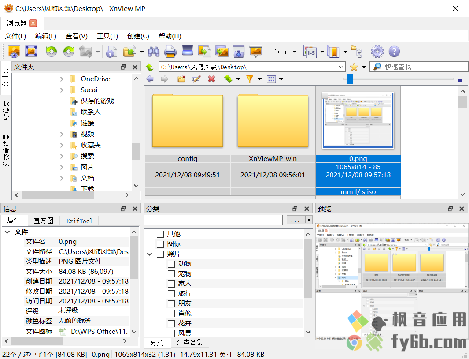The image size is (469, 359).
Task: Tick the 家人 checkbox
Action: 171,284
